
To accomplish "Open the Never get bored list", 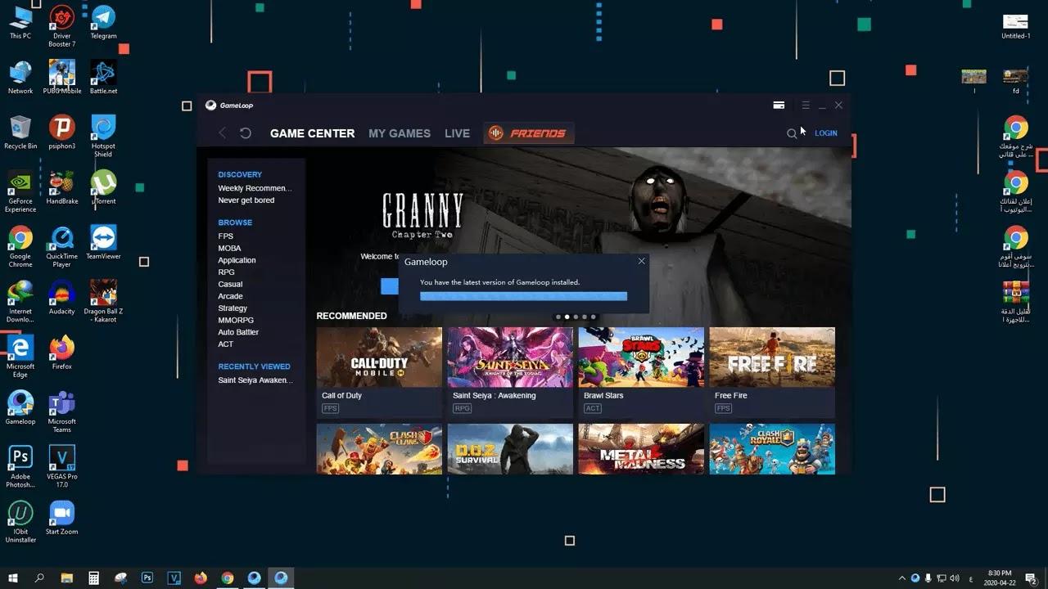I will [246, 200].
